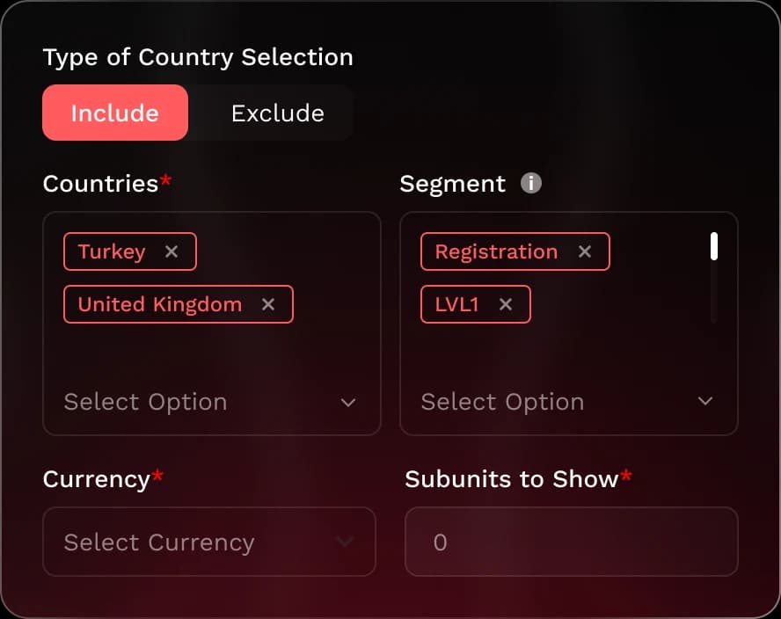
Task: Click the Select Currency placeholder text
Action: click(159, 543)
